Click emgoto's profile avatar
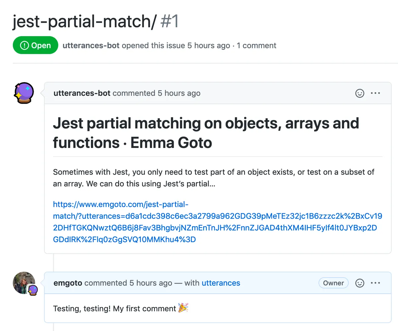The width and height of the screenshot is (398, 331). click(23, 282)
